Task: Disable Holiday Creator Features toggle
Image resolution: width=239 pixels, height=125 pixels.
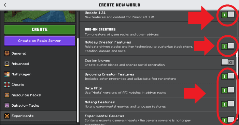Action: pyautogui.click(x=228, y=46)
